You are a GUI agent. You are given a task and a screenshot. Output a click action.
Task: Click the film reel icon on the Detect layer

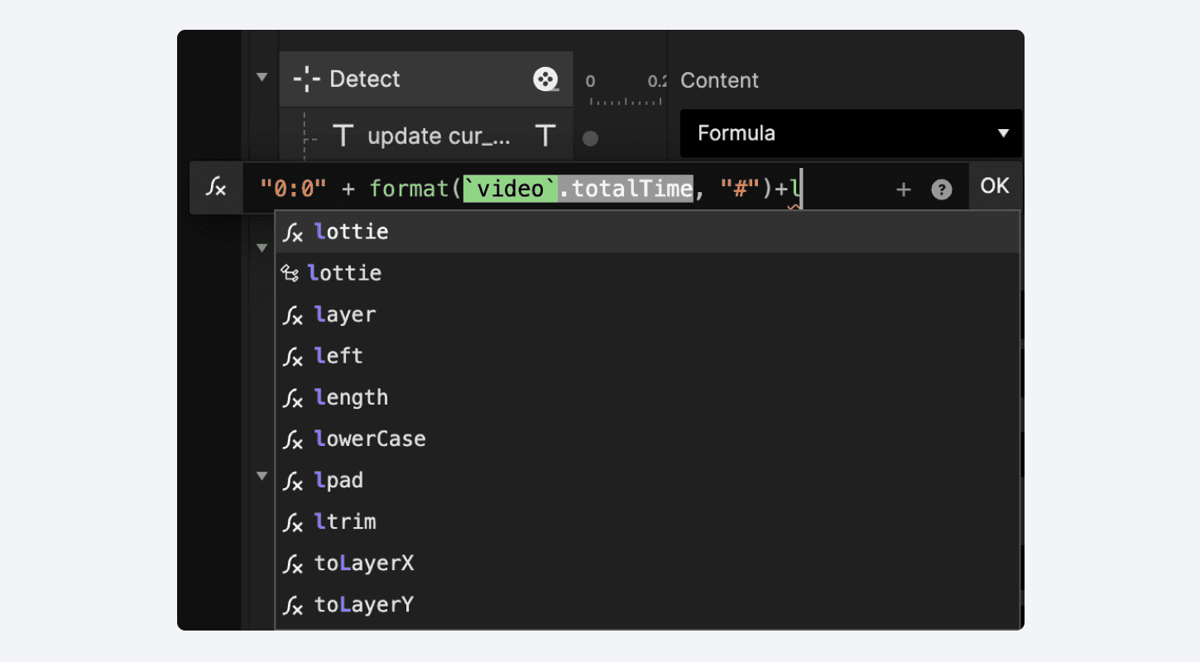(x=545, y=79)
